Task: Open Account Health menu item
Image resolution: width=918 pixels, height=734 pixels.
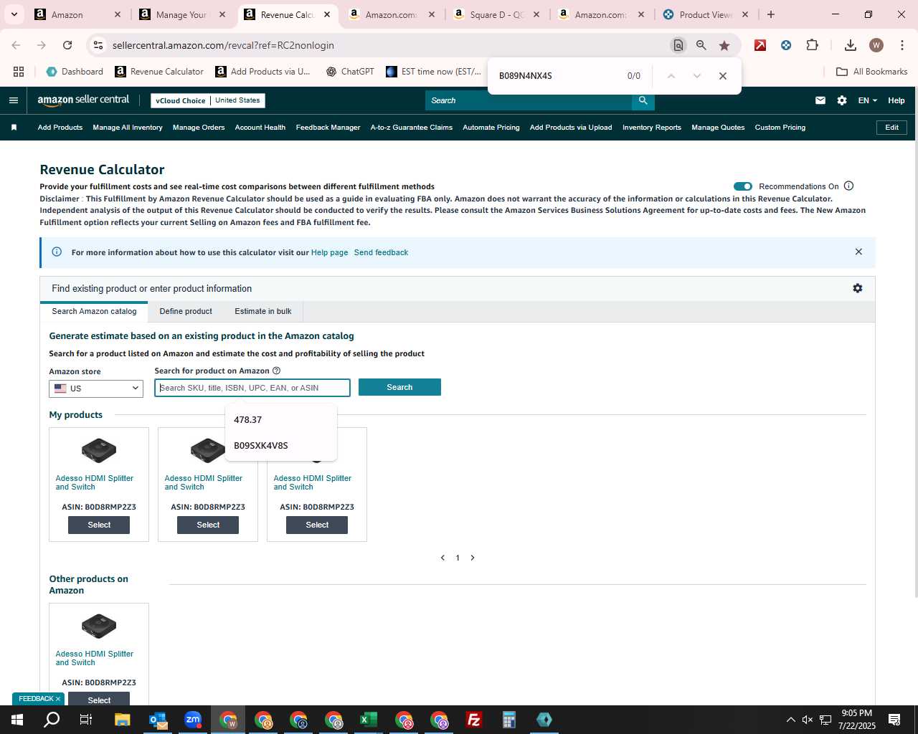Action: [260, 128]
